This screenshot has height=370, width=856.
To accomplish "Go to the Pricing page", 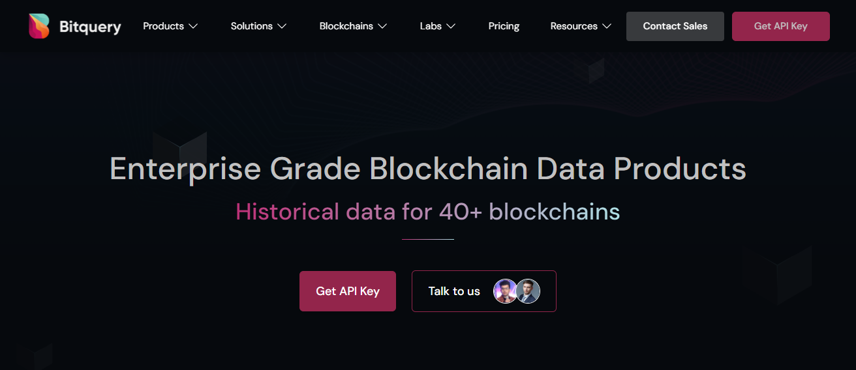I will [504, 26].
